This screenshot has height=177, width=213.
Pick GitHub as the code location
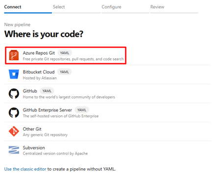[107, 93]
